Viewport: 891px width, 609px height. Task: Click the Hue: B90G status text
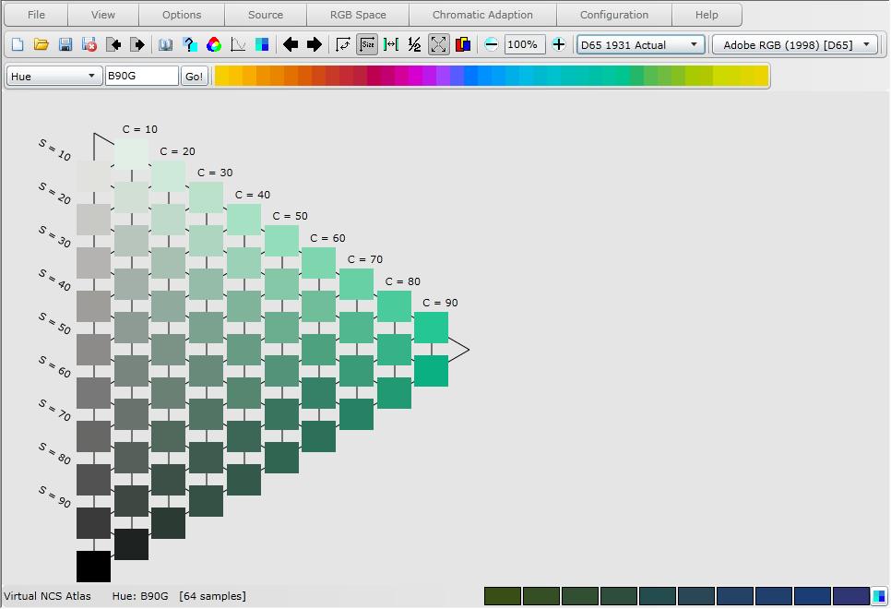(140, 596)
